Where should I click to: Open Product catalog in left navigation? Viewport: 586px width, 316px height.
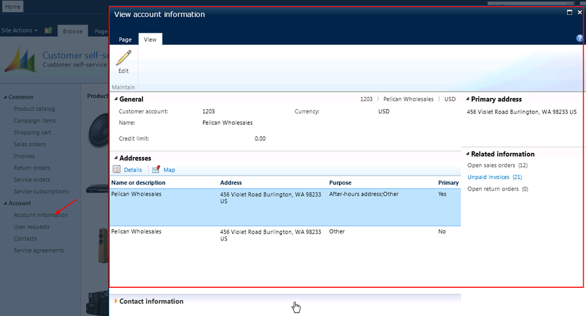coord(34,109)
